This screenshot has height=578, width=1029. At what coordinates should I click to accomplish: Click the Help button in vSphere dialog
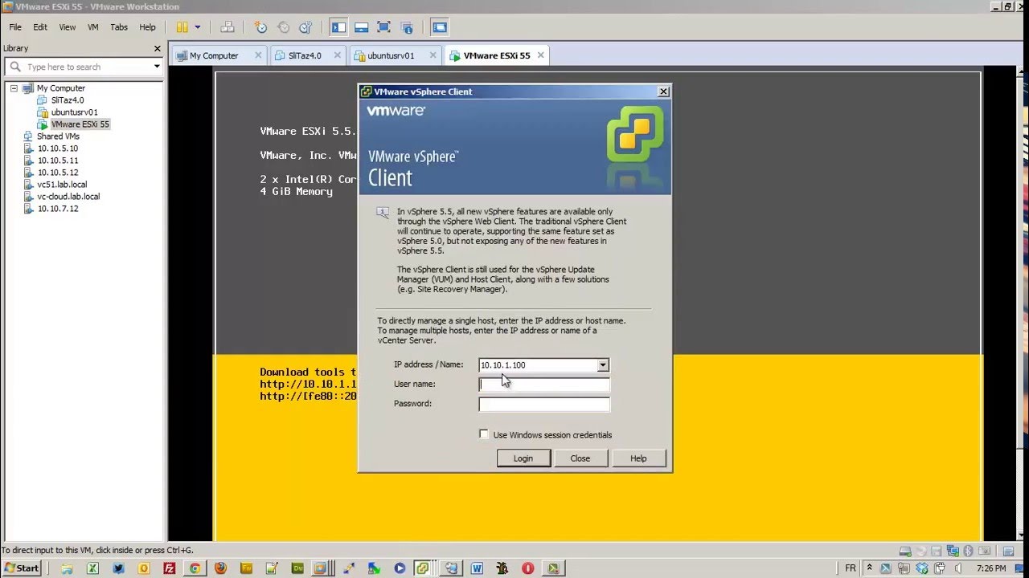(638, 458)
